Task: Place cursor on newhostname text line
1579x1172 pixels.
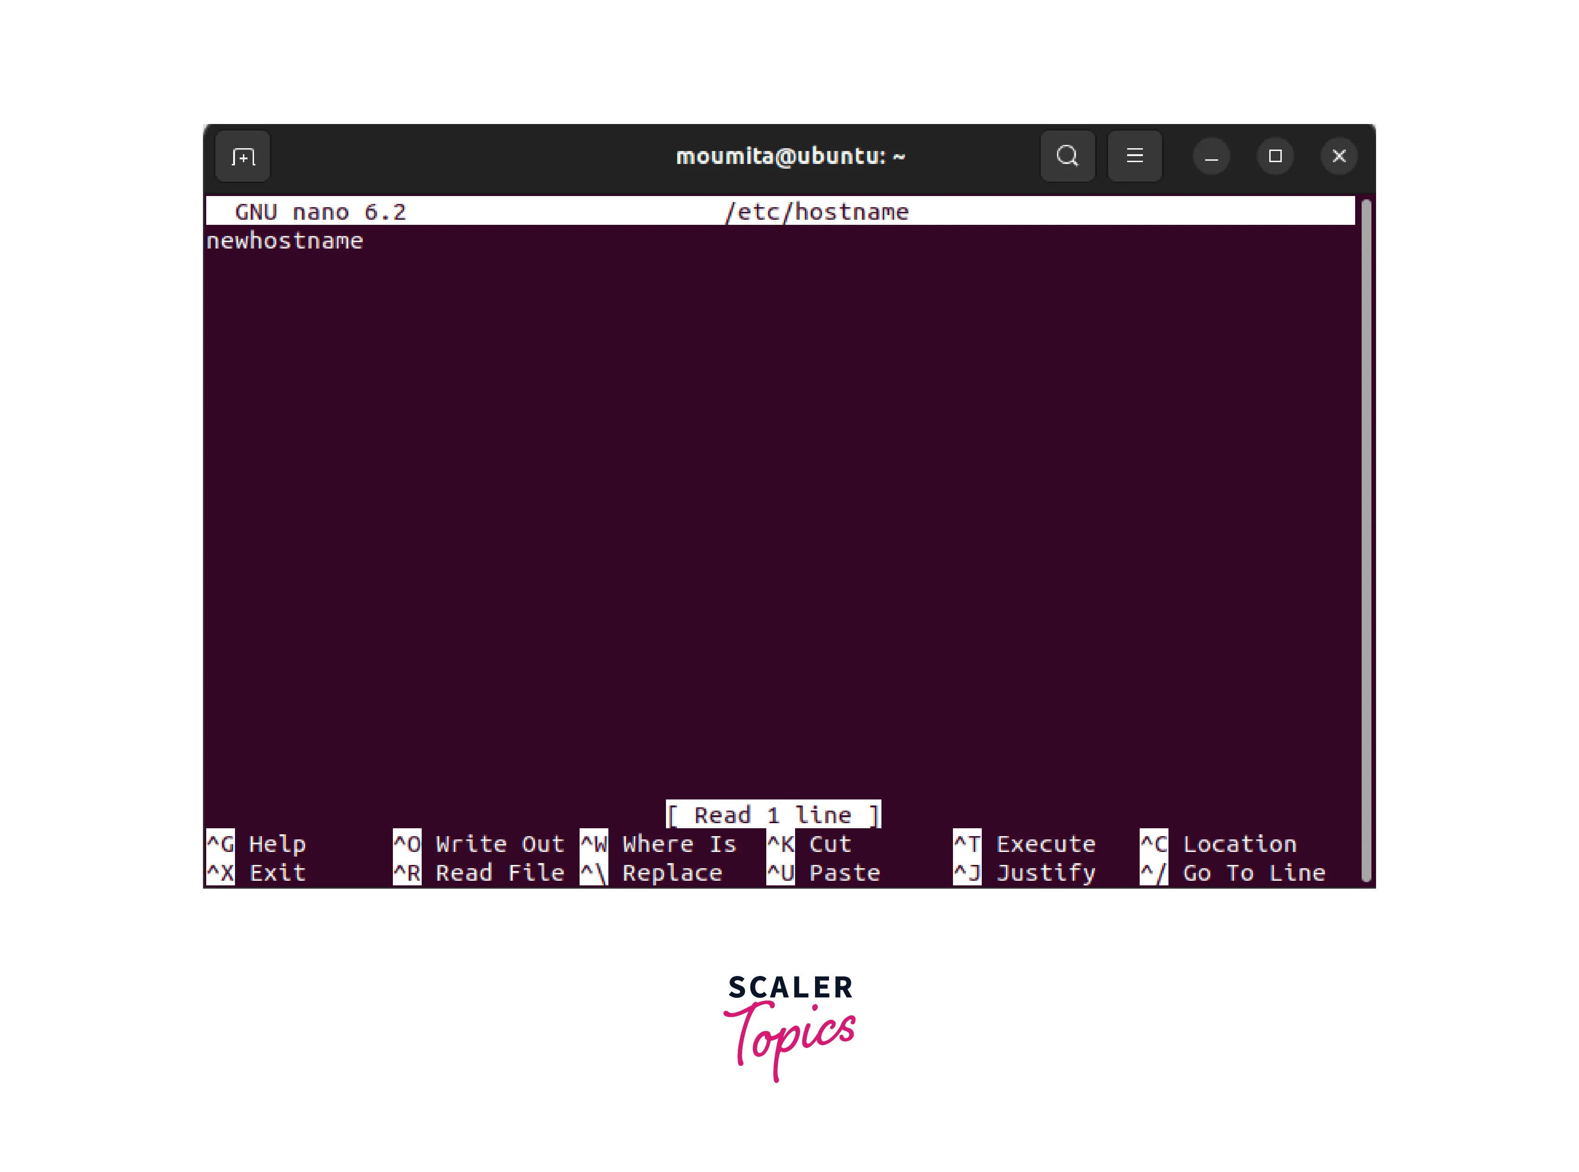Action: coord(284,241)
